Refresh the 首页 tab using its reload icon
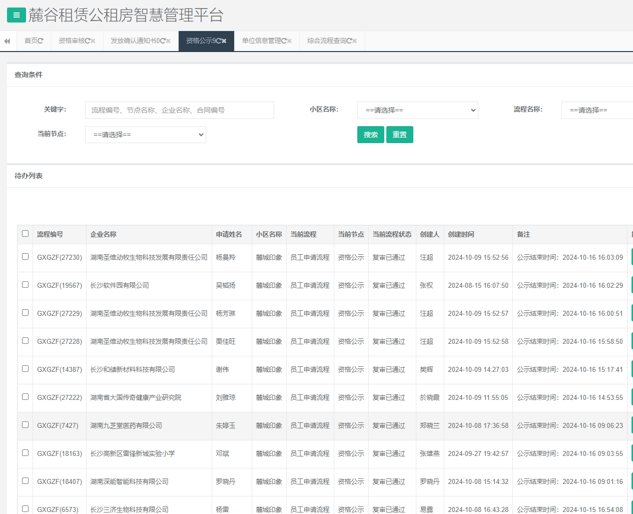 (x=41, y=41)
